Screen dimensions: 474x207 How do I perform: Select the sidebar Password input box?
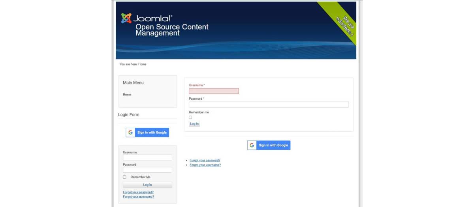point(147,170)
